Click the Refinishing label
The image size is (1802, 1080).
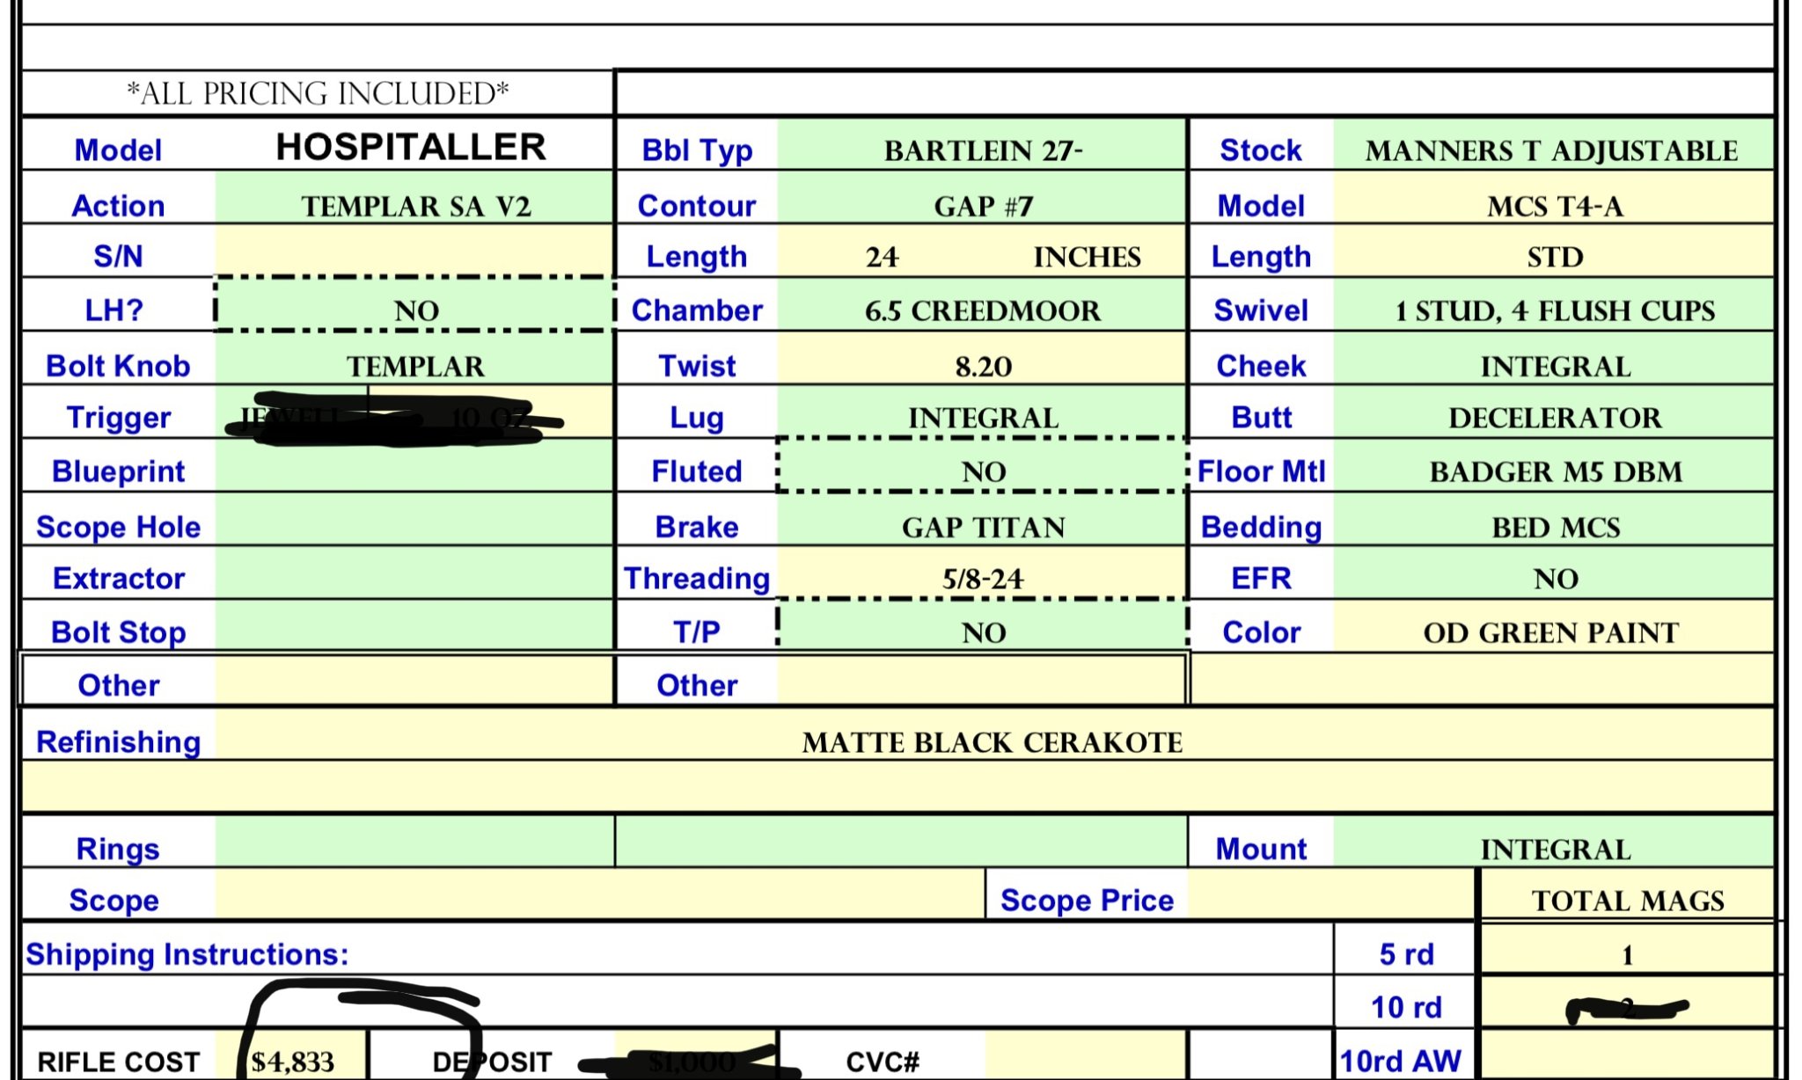click(x=118, y=742)
